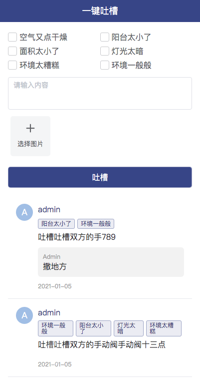Screen dimensions: 200x385
Task: Enable the 环境太糟糕 checkbox
Action: 12,65
